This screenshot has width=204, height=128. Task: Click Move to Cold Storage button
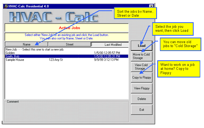[142, 56]
